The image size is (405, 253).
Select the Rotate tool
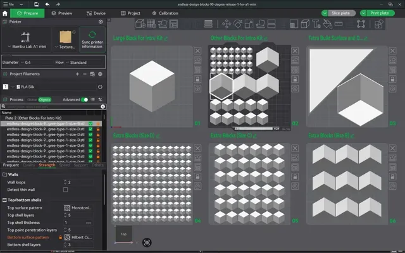(238, 24)
